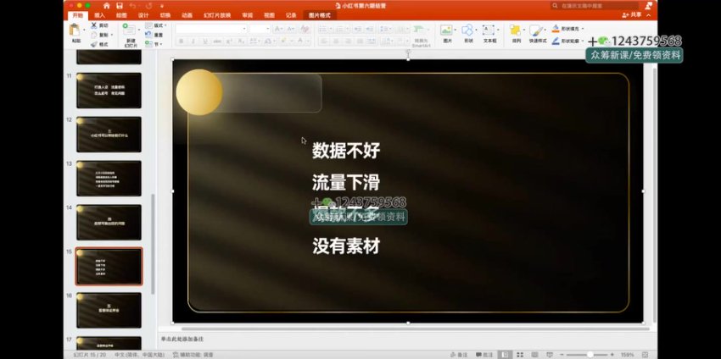Insert a text box with 文本框 icon

pos(489,32)
